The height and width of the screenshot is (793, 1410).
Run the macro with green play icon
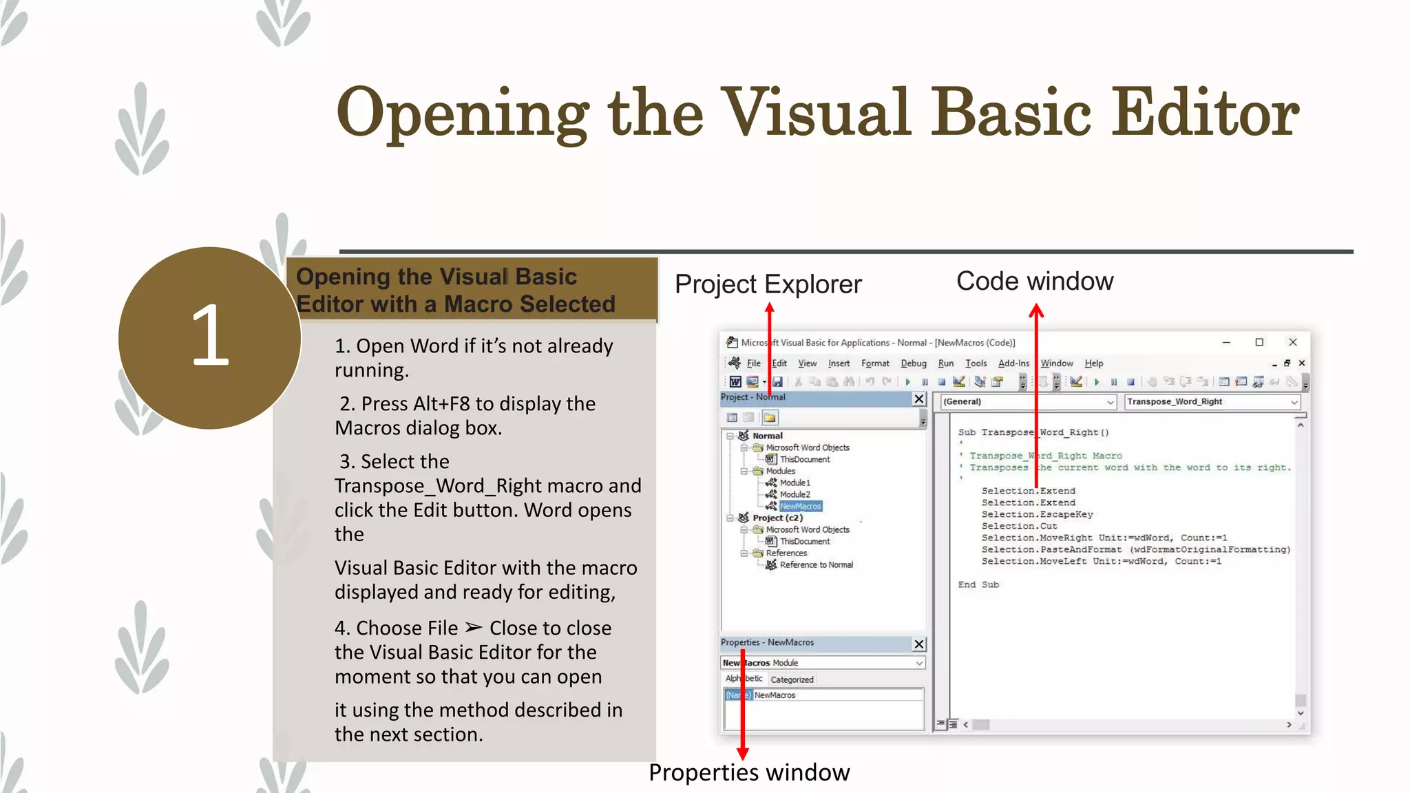pos(908,381)
